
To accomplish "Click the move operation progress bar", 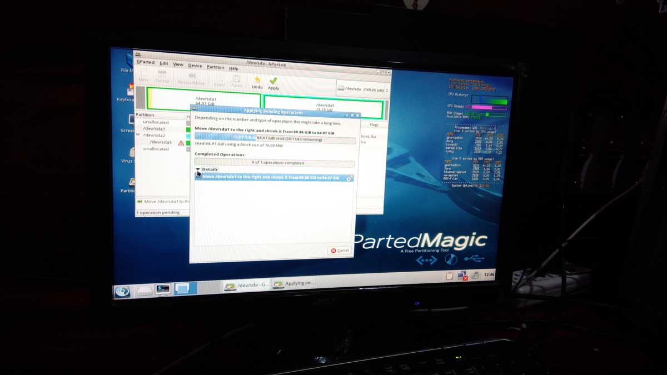I will click(275, 138).
